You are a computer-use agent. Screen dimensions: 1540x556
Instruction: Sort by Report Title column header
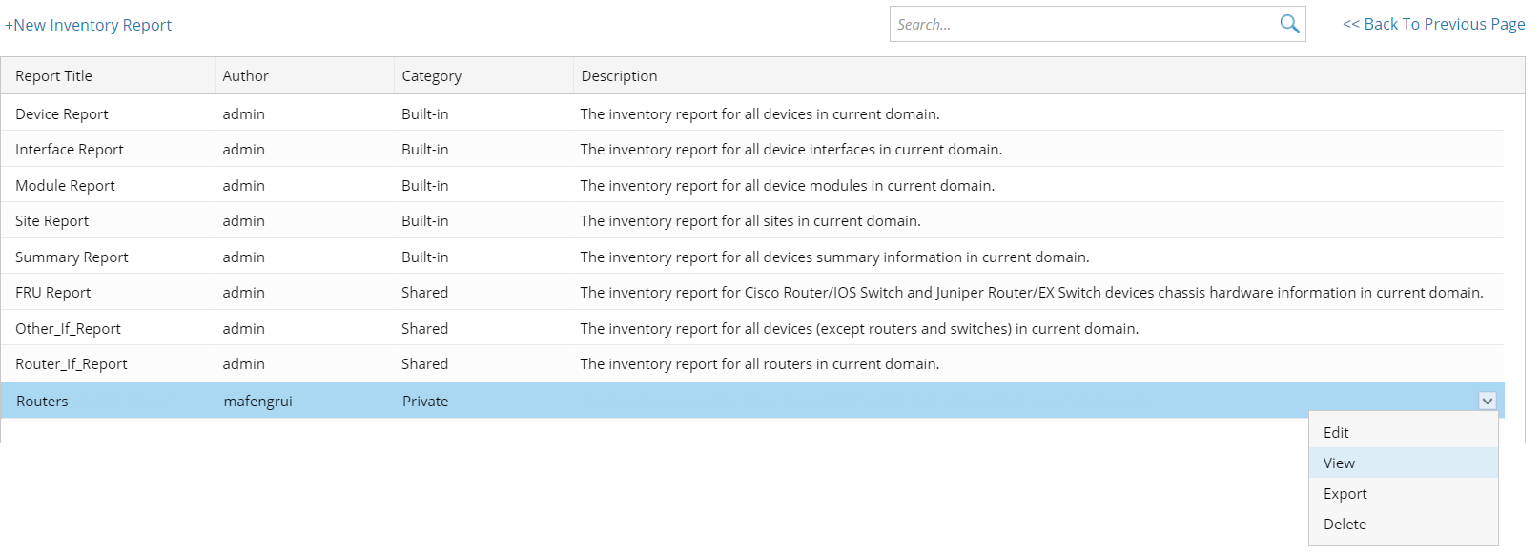coord(53,75)
